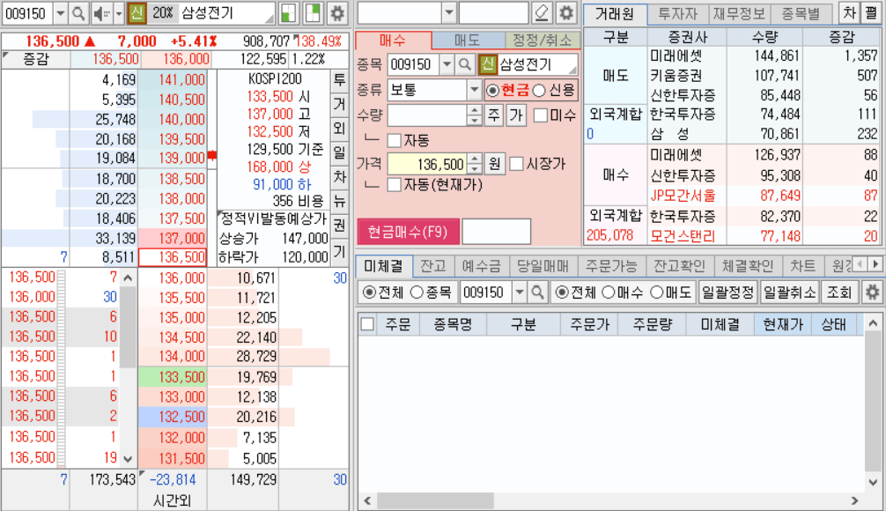Switch to the 매도 sell tab
The height and width of the screenshot is (511, 886).
point(468,41)
